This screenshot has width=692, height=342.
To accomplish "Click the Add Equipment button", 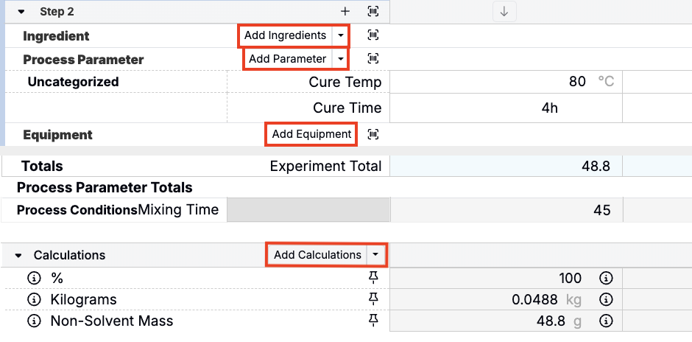I will [311, 134].
